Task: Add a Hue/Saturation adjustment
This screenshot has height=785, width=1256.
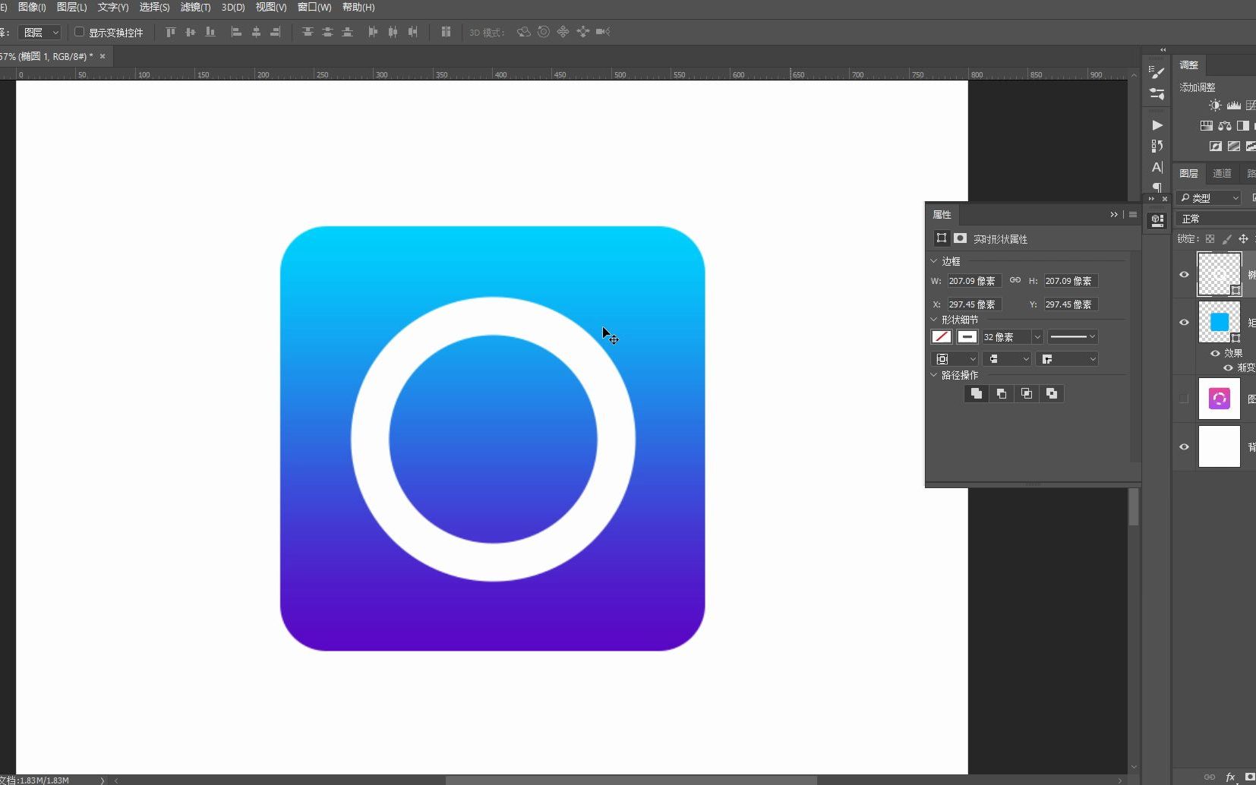Action: click(x=1206, y=126)
